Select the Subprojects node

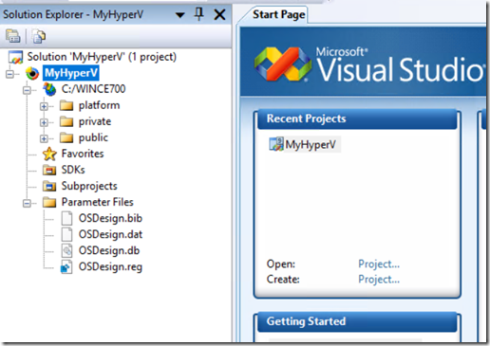(89, 186)
